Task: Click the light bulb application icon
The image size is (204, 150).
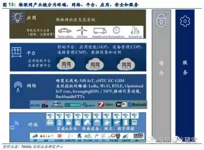Action: click(18, 17)
